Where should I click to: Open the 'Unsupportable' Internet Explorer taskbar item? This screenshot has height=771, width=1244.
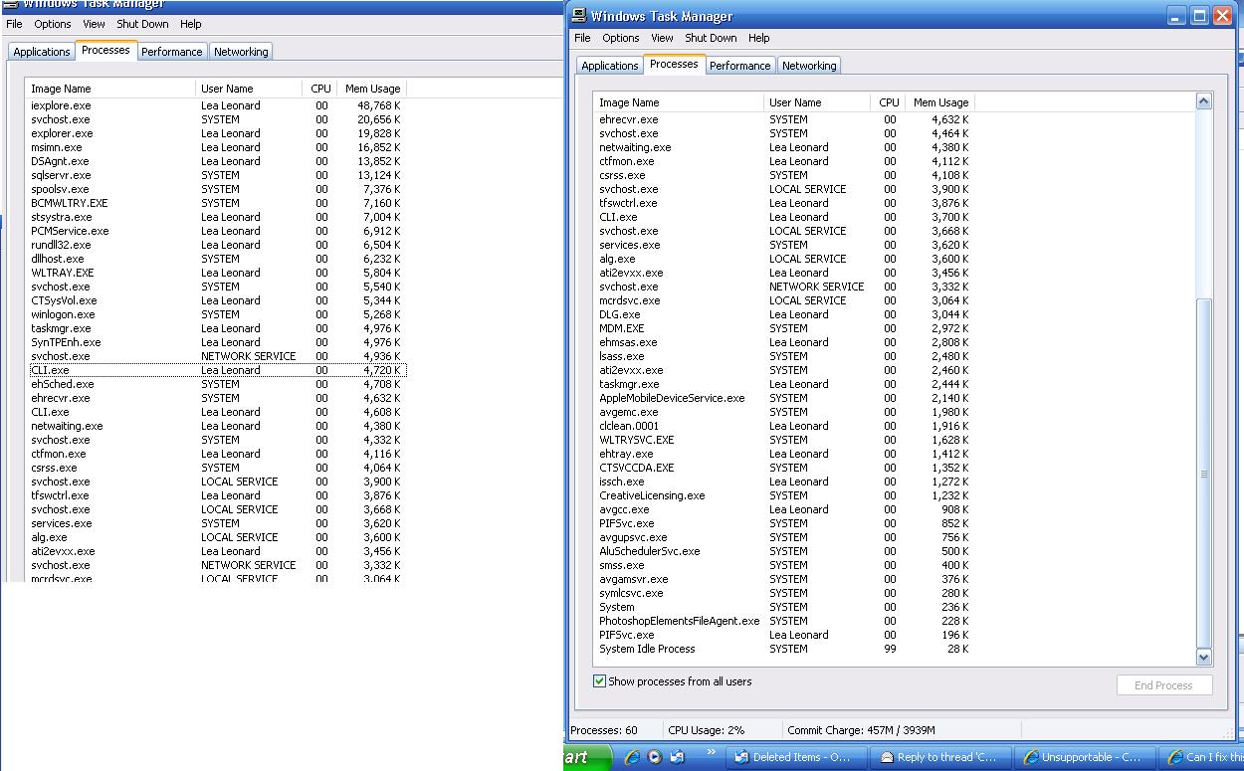pyautogui.click(x=1083, y=757)
